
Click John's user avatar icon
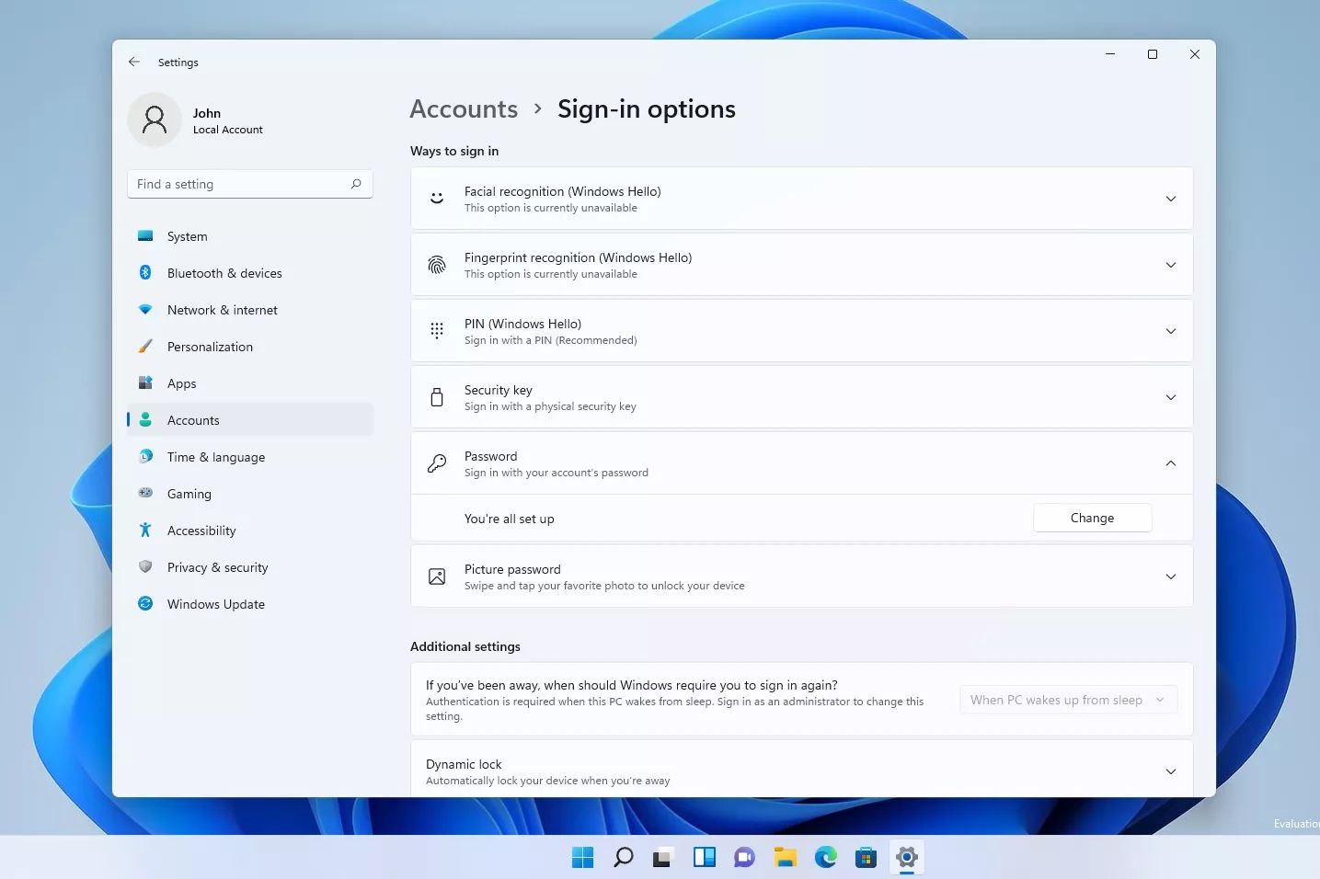[155, 120]
